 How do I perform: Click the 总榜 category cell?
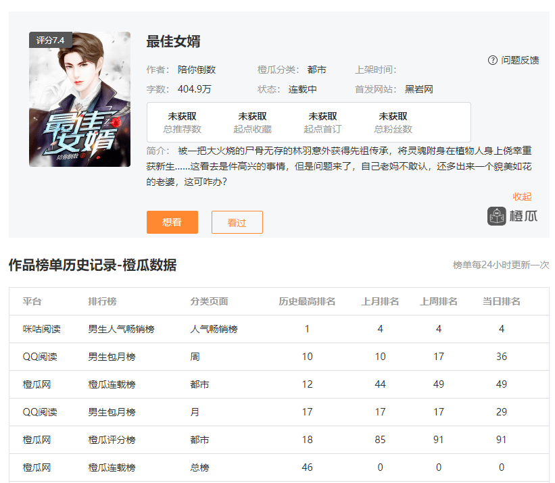click(199, 467)
